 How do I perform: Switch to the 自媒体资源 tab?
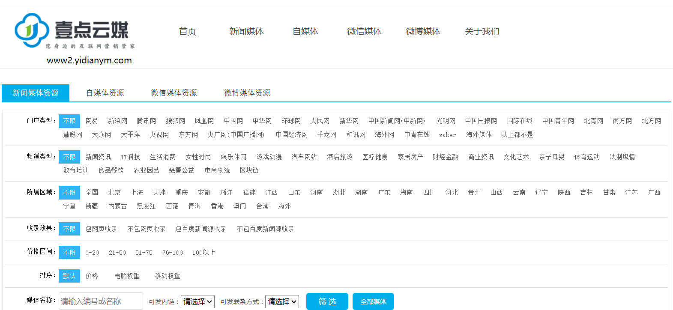click(105, 93)
